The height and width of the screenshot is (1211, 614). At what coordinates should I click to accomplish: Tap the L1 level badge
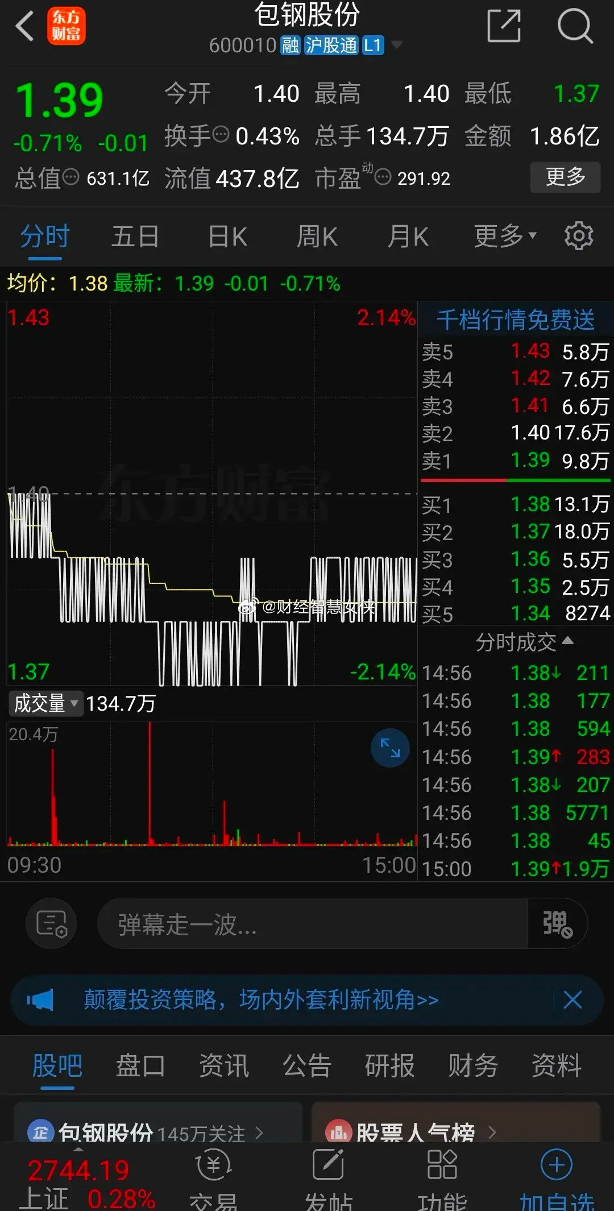pos(373,45)
